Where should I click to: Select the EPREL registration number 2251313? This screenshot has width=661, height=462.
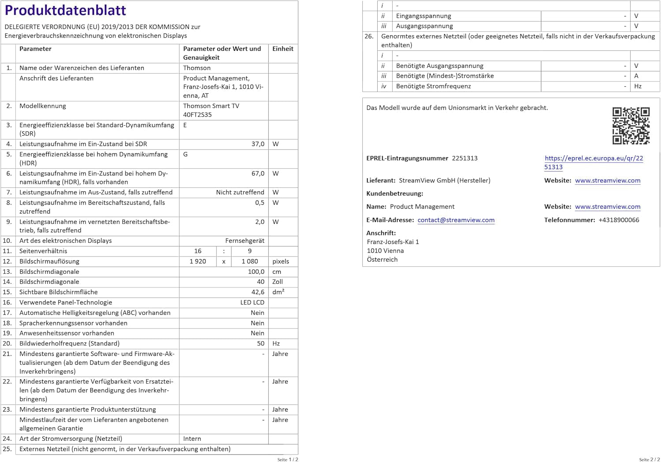coord(464,158)
